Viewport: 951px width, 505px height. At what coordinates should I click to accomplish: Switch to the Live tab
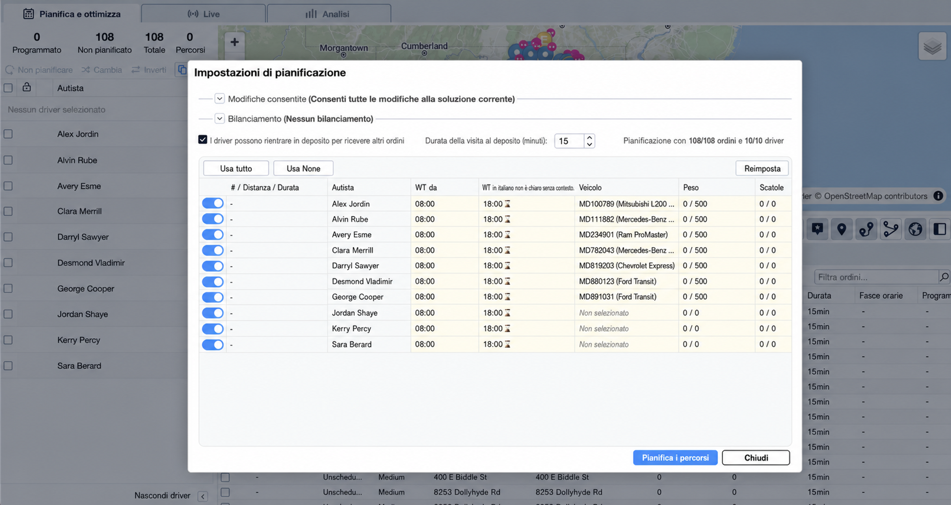point(204,14)
